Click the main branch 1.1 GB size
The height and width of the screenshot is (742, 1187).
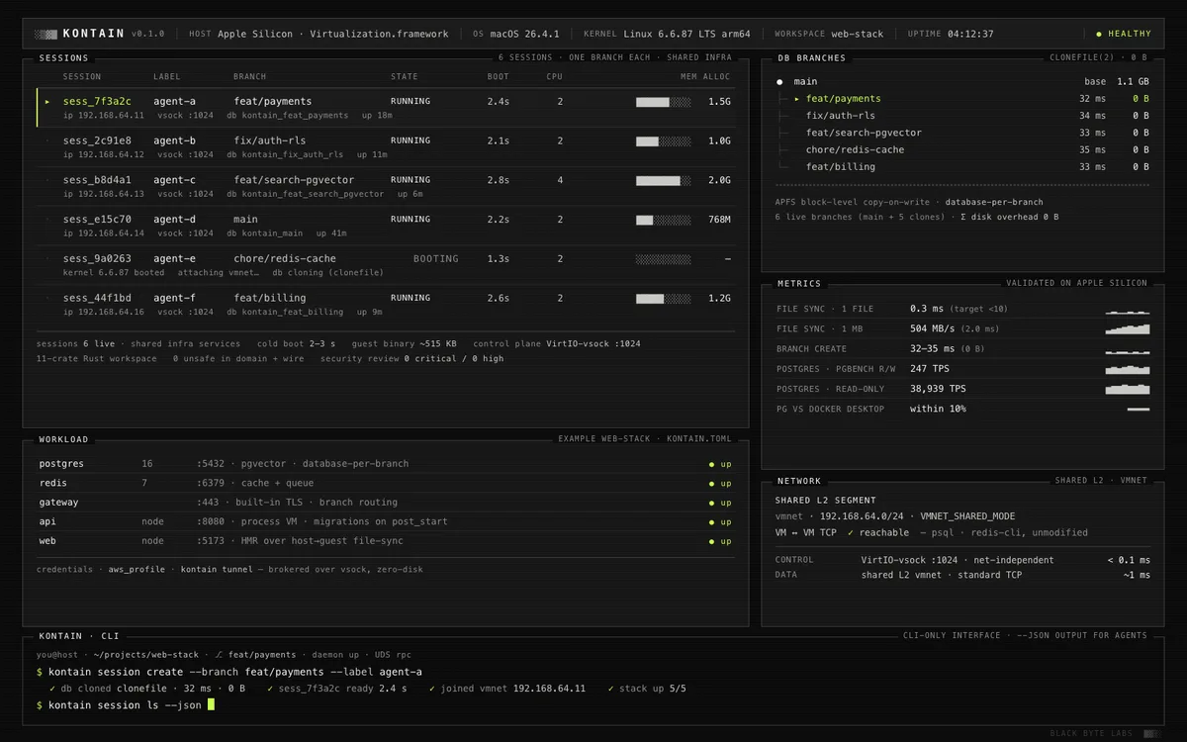1133,82
